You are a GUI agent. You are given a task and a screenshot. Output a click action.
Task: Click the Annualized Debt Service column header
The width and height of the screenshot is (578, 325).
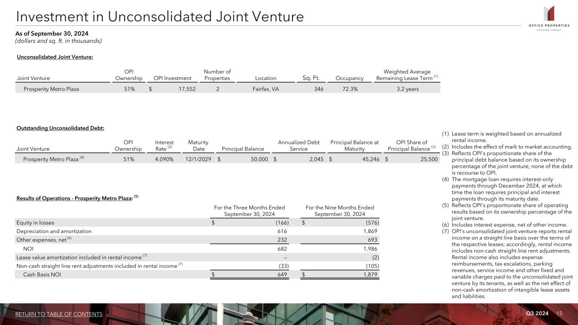pyautogui.click(x=299, y=146)
